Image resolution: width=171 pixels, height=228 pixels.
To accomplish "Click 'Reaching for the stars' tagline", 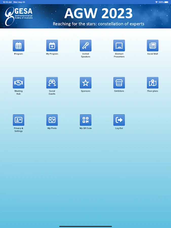I will pyautogui.click(x=99, y=24).
